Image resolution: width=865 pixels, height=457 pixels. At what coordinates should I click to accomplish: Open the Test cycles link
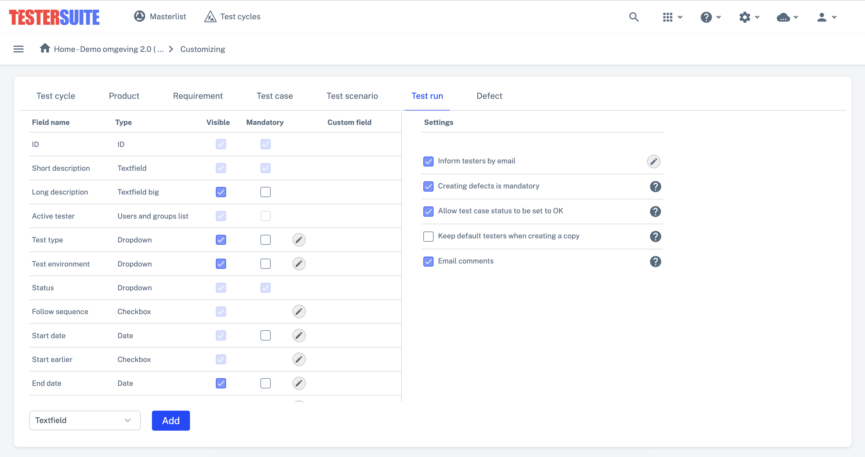pyautogui.click(x=240, y=16)
